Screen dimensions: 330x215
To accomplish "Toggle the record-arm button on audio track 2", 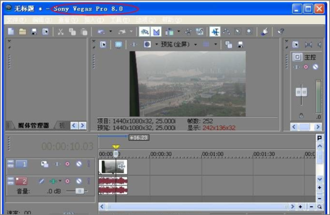I will (x=67, y=181).
